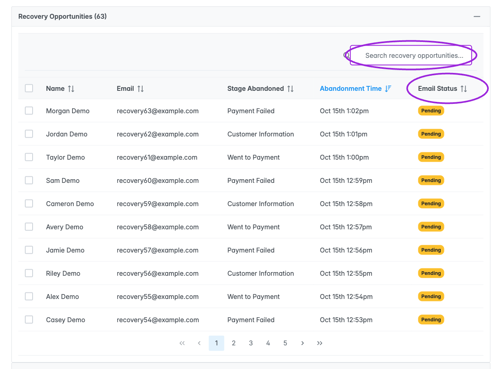Click Oct 15th 1:00pm timestamp

345,157
